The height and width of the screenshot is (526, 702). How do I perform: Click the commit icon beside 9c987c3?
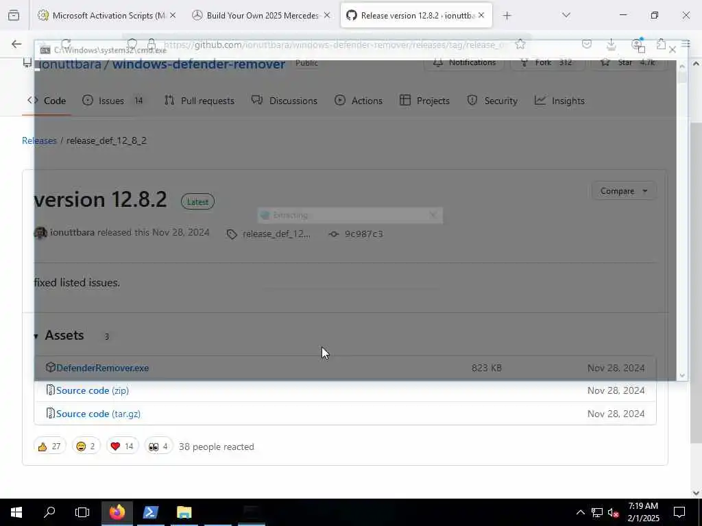pos(334,234)
